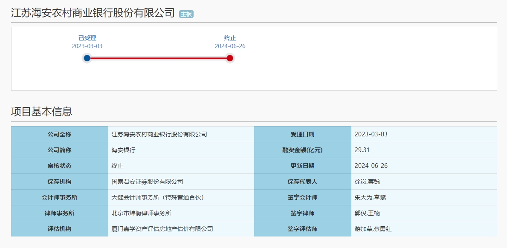Click the 更新日期 header cell
The image size is (507, 248).
[x=303, y=166]
